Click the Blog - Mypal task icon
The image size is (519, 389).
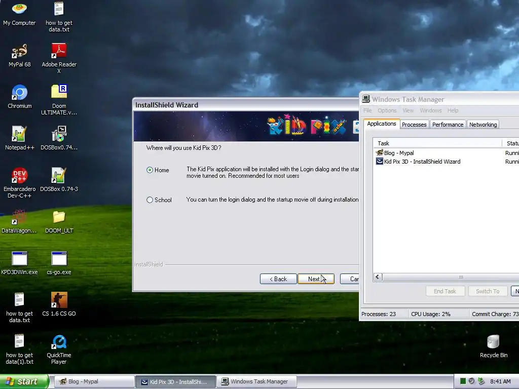(379, 153)
